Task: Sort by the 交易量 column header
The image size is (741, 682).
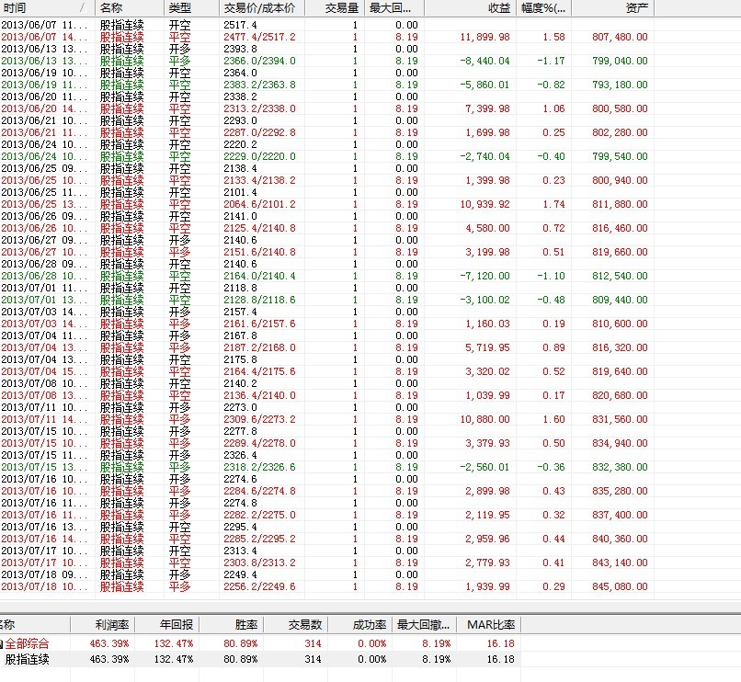Action: [x=335, y=8]
